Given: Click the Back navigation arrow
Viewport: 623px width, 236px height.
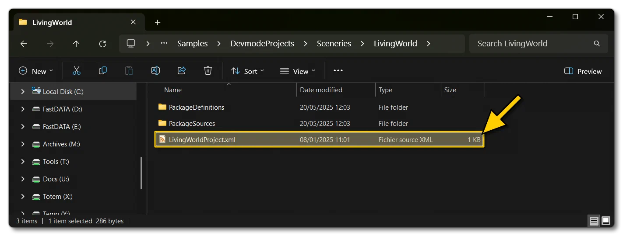Looking at the screenshot, I should pos(24,44).
